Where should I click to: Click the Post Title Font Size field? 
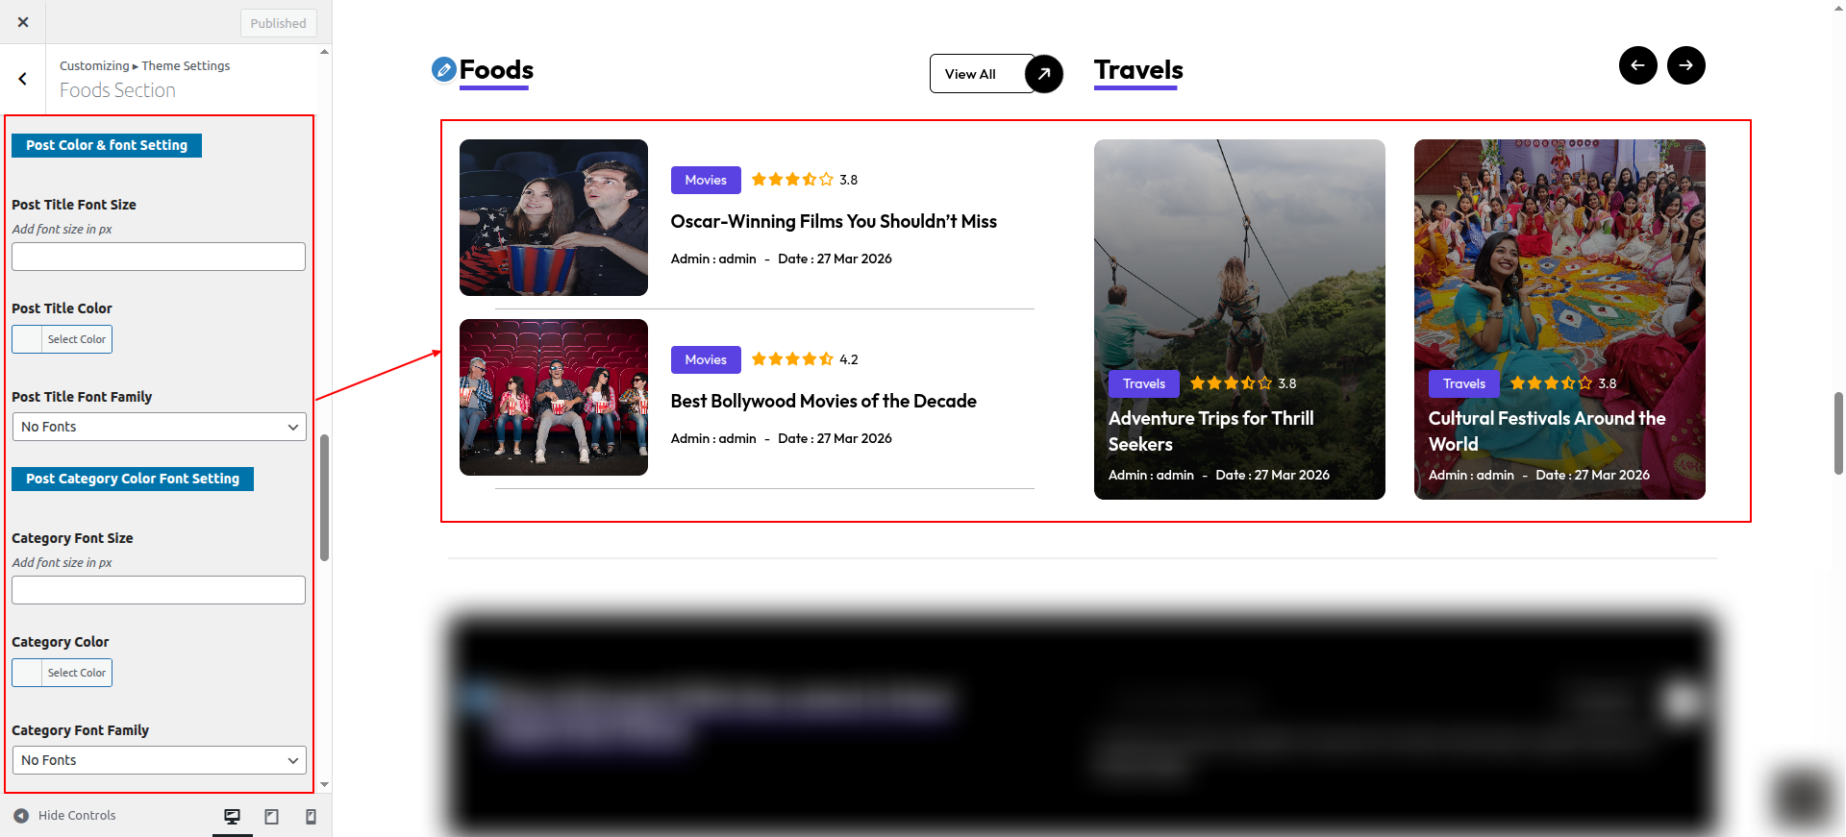tap(159, 257)
